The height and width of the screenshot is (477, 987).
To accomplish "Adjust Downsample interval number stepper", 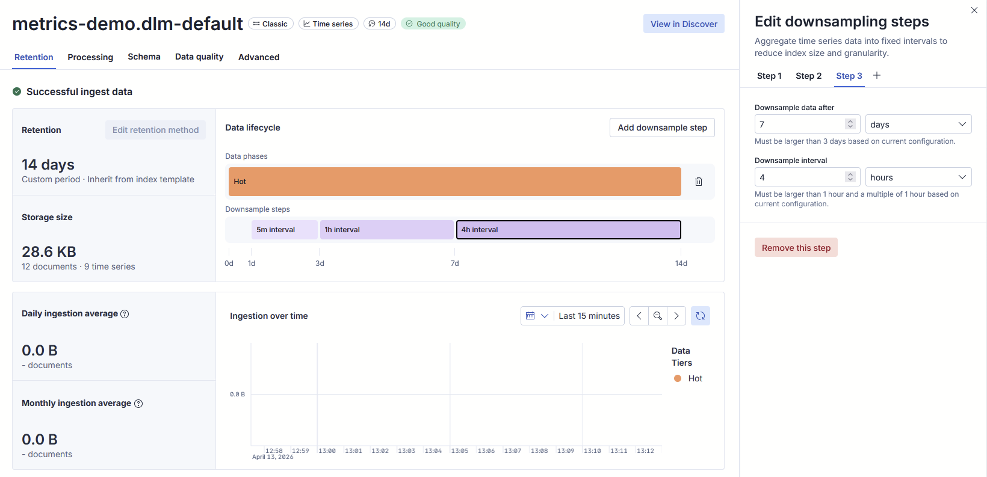I will click(x=850, y=177).
